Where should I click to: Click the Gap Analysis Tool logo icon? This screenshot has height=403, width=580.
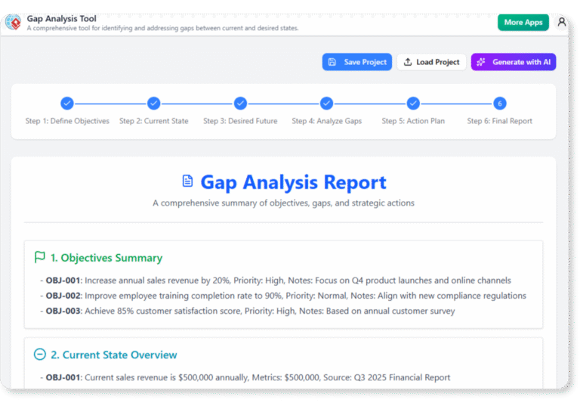tap(14, 22)
